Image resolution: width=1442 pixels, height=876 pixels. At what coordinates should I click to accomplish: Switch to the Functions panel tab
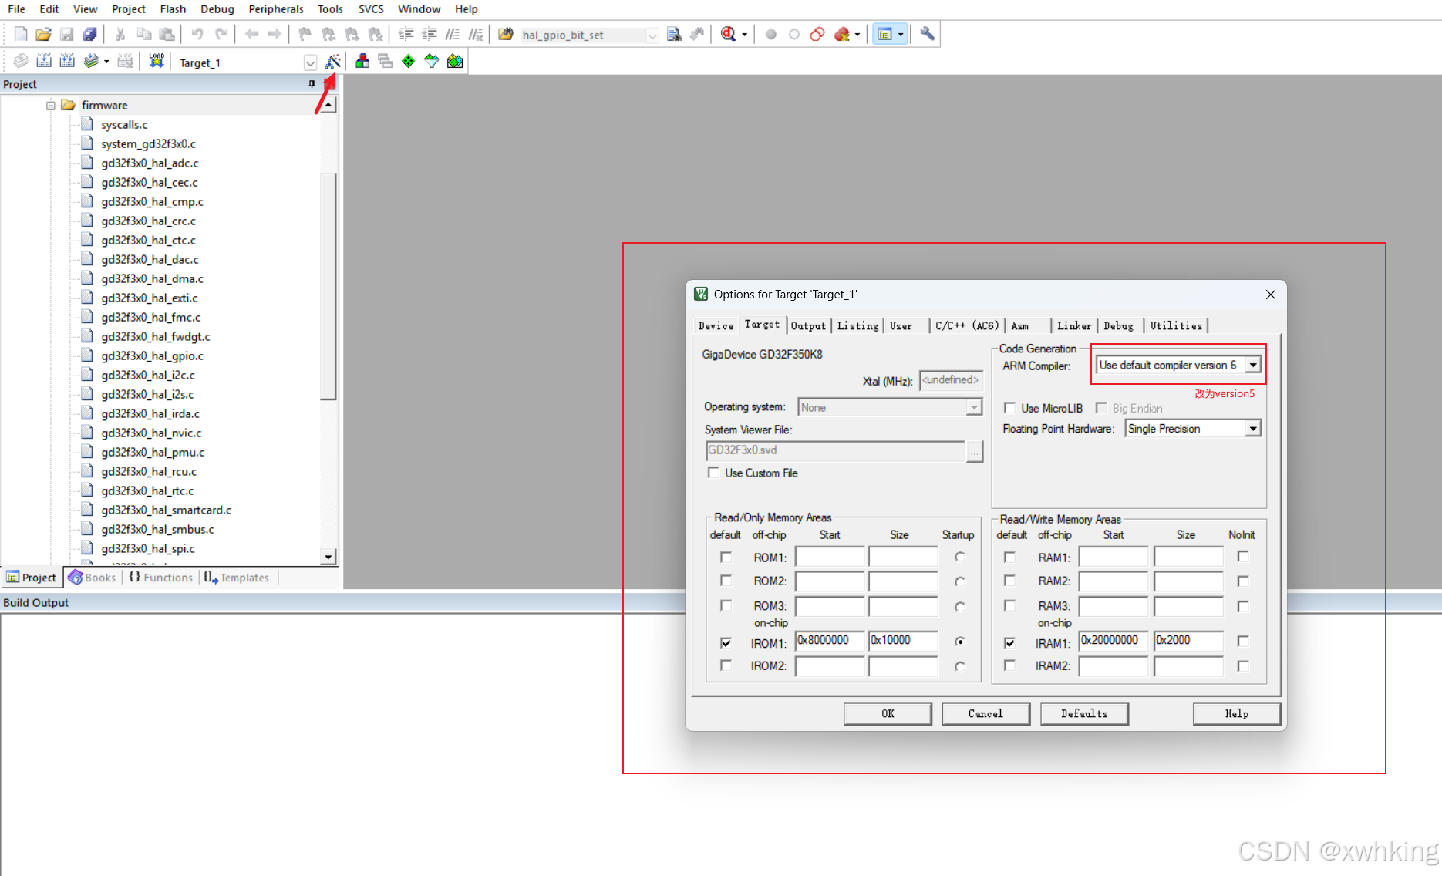[161, 578]
